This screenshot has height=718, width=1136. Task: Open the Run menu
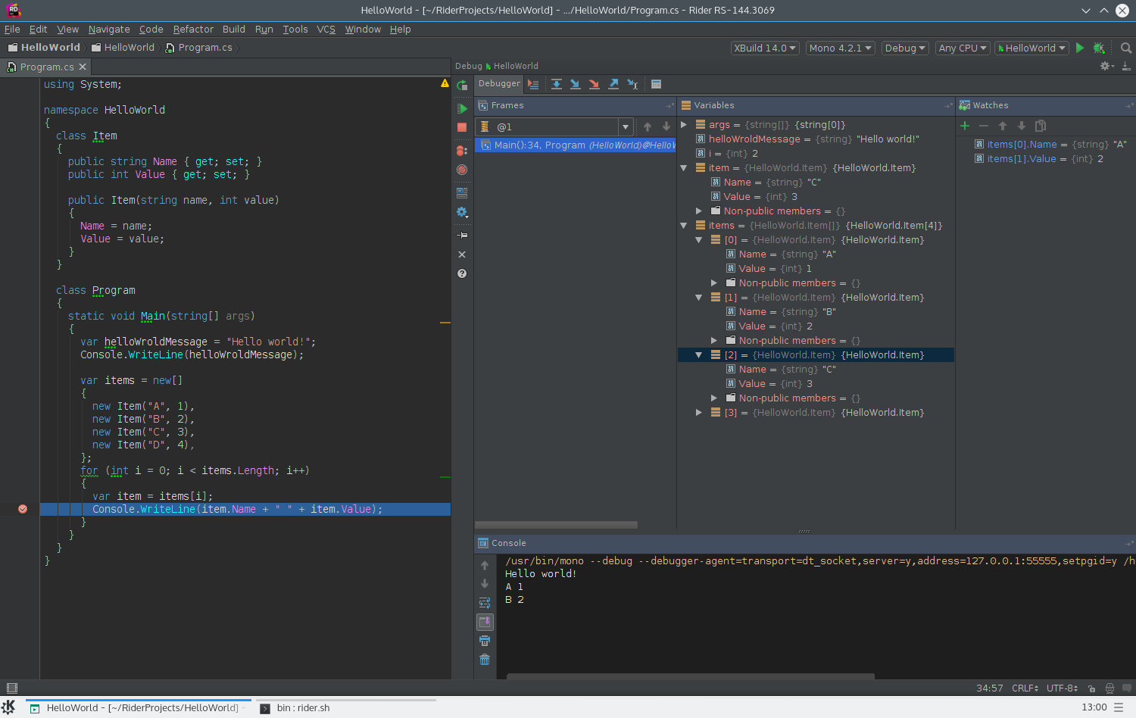pos(264,29)
